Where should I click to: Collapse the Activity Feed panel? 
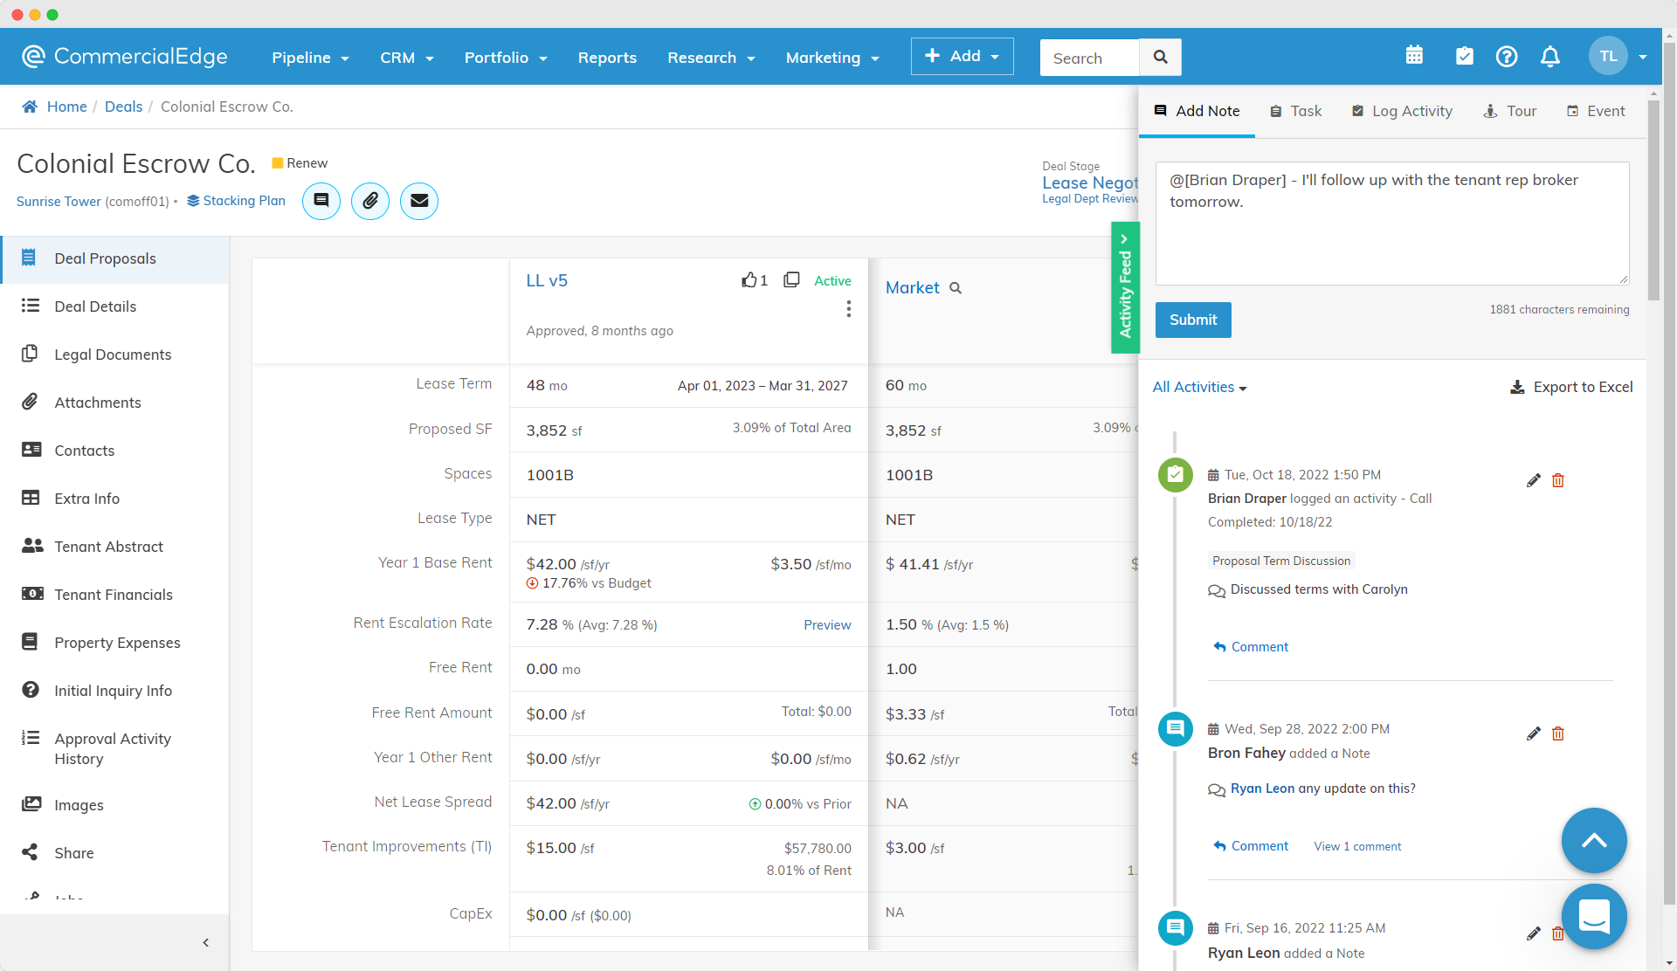coord(1125,287)
